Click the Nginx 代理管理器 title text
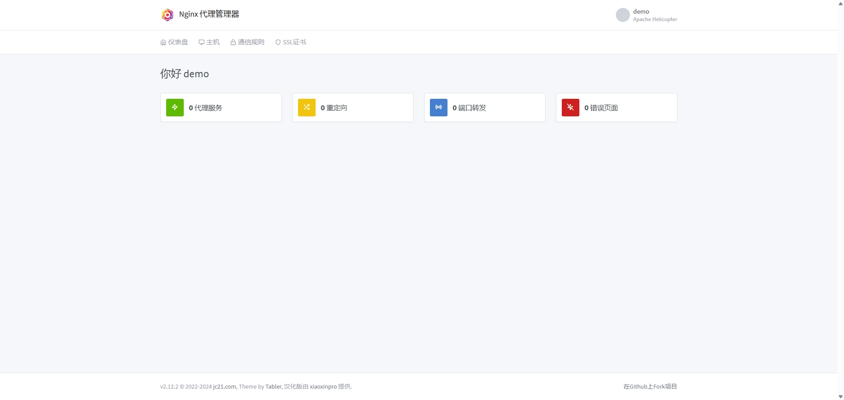The image size is (844, 400). (x=209, y=14)
